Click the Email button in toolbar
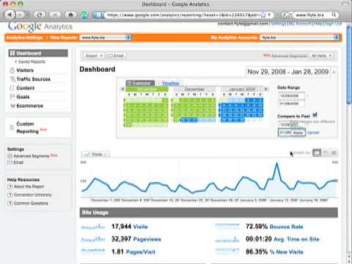This screenshot has width=352, height=264. (116, 56)
